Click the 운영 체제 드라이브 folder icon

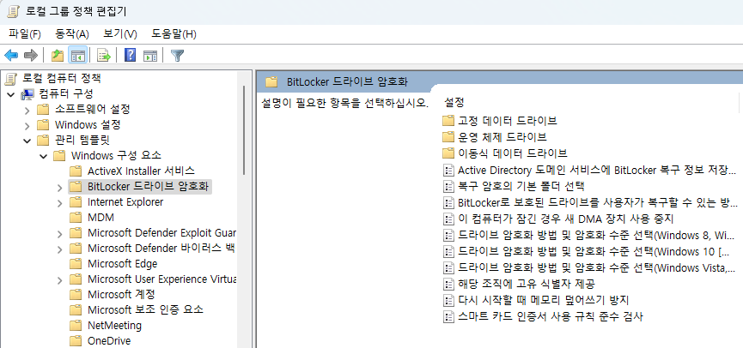pos(448,136)
